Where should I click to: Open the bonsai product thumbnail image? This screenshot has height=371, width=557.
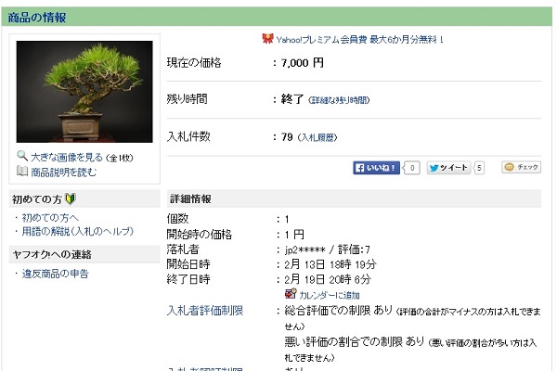[84, 92]
